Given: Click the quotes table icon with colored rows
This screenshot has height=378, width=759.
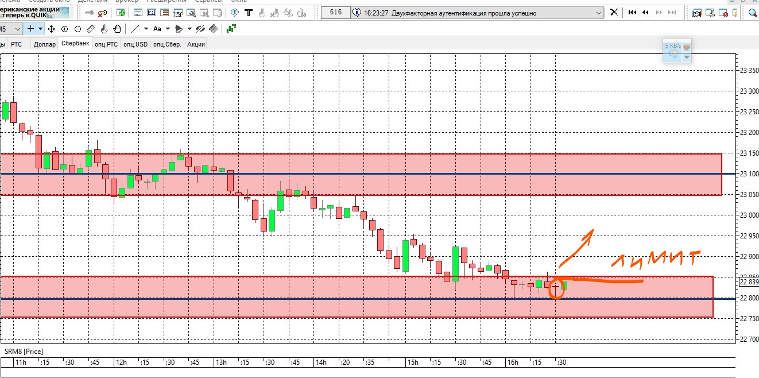Looking at the screenshot, I should pos(165,13).
